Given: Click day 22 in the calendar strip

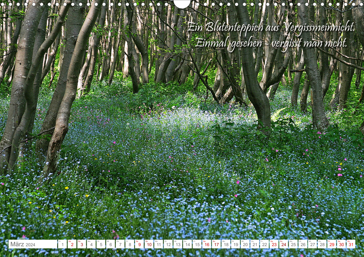Looking at the screenshot, I should [265, 244].
